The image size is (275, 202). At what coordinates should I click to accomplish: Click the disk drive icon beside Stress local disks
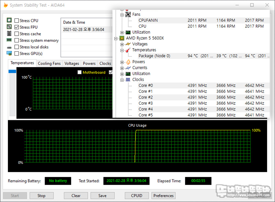[9, 47]
